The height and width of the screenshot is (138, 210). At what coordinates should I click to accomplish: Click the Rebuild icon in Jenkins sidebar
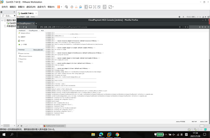19,41
